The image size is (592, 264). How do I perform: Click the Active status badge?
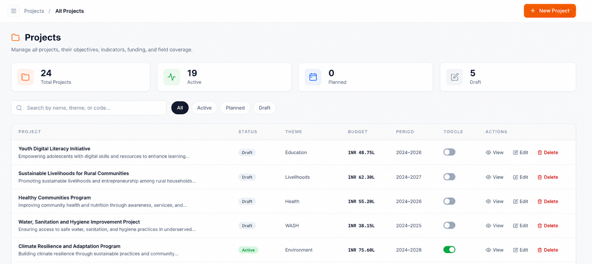(248, 250)
